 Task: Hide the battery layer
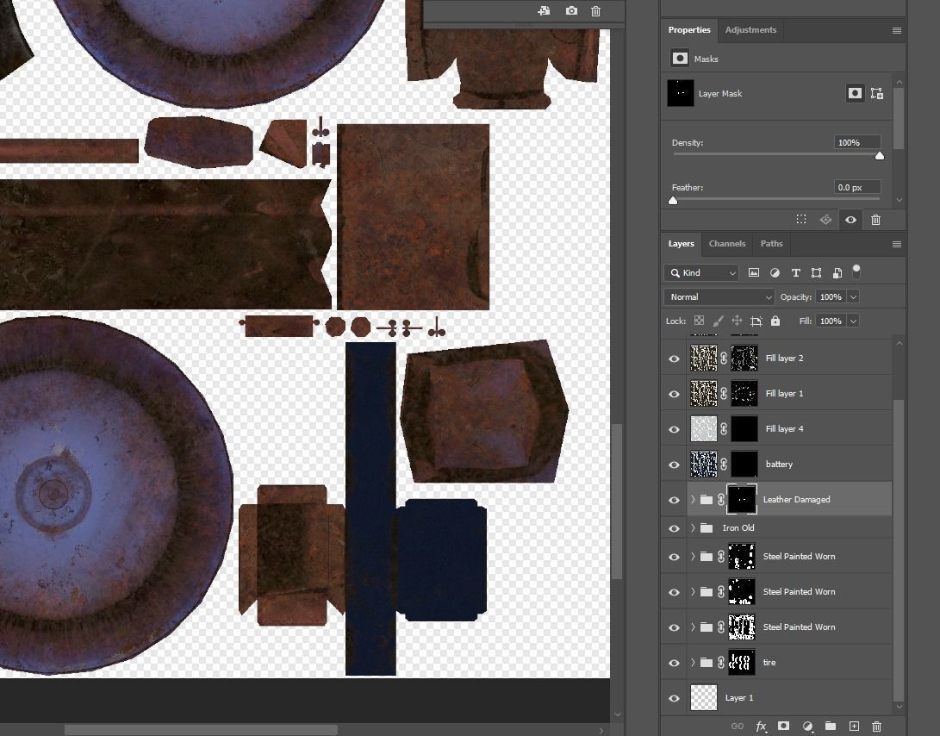pyautogui.click(x=674, y=465)
